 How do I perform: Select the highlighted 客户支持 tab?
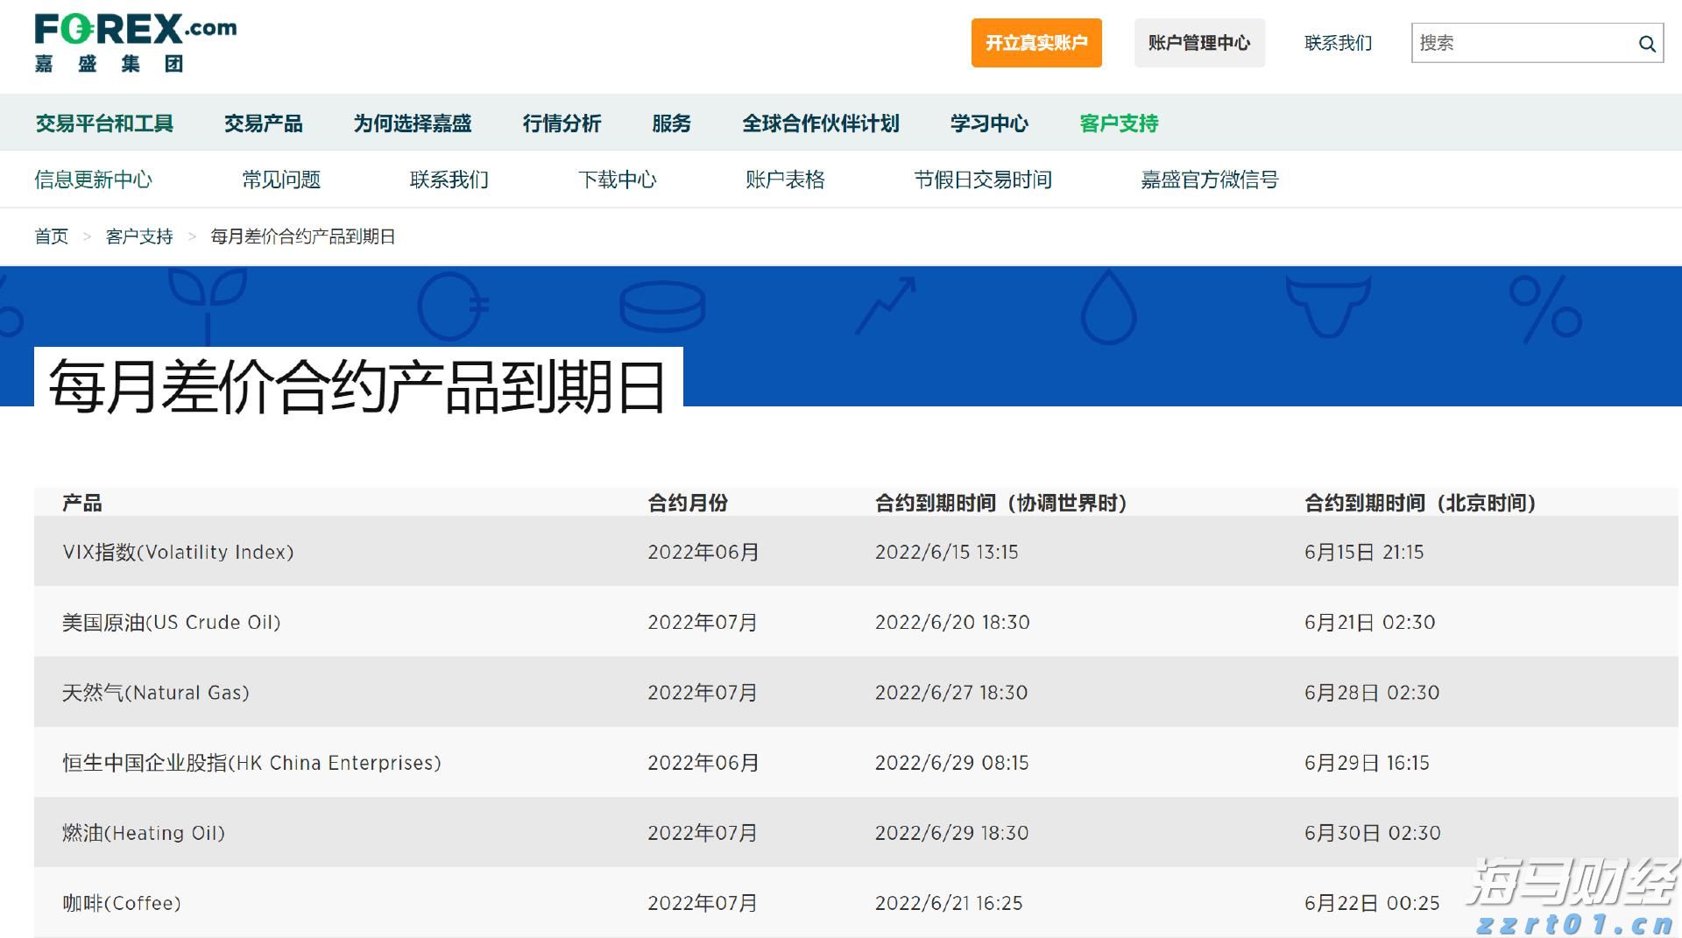pyautogui.click(x=1118, y=123)
